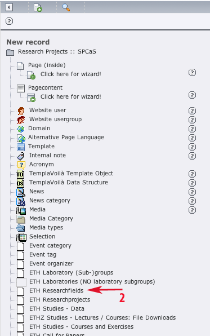Viewport: 210px width, 336px height.
Task: Click the Alternative Page Language icon
Action: (x=21, y=138)
